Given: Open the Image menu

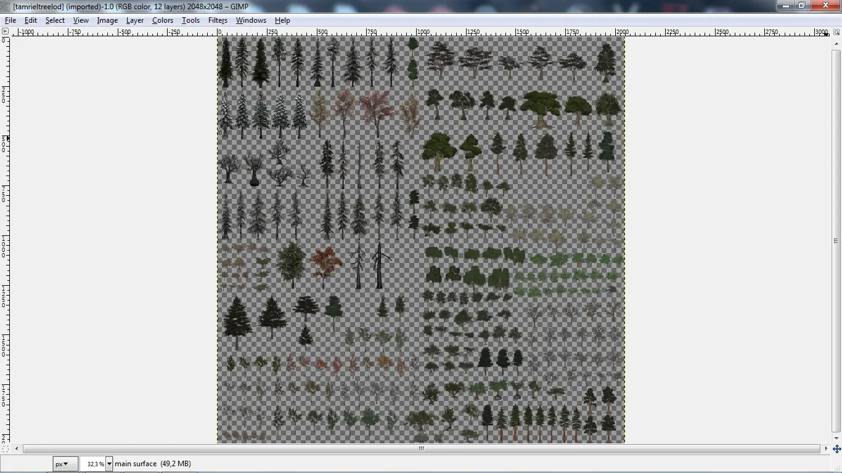Looking at the screenshot, I should click(107, 20).
